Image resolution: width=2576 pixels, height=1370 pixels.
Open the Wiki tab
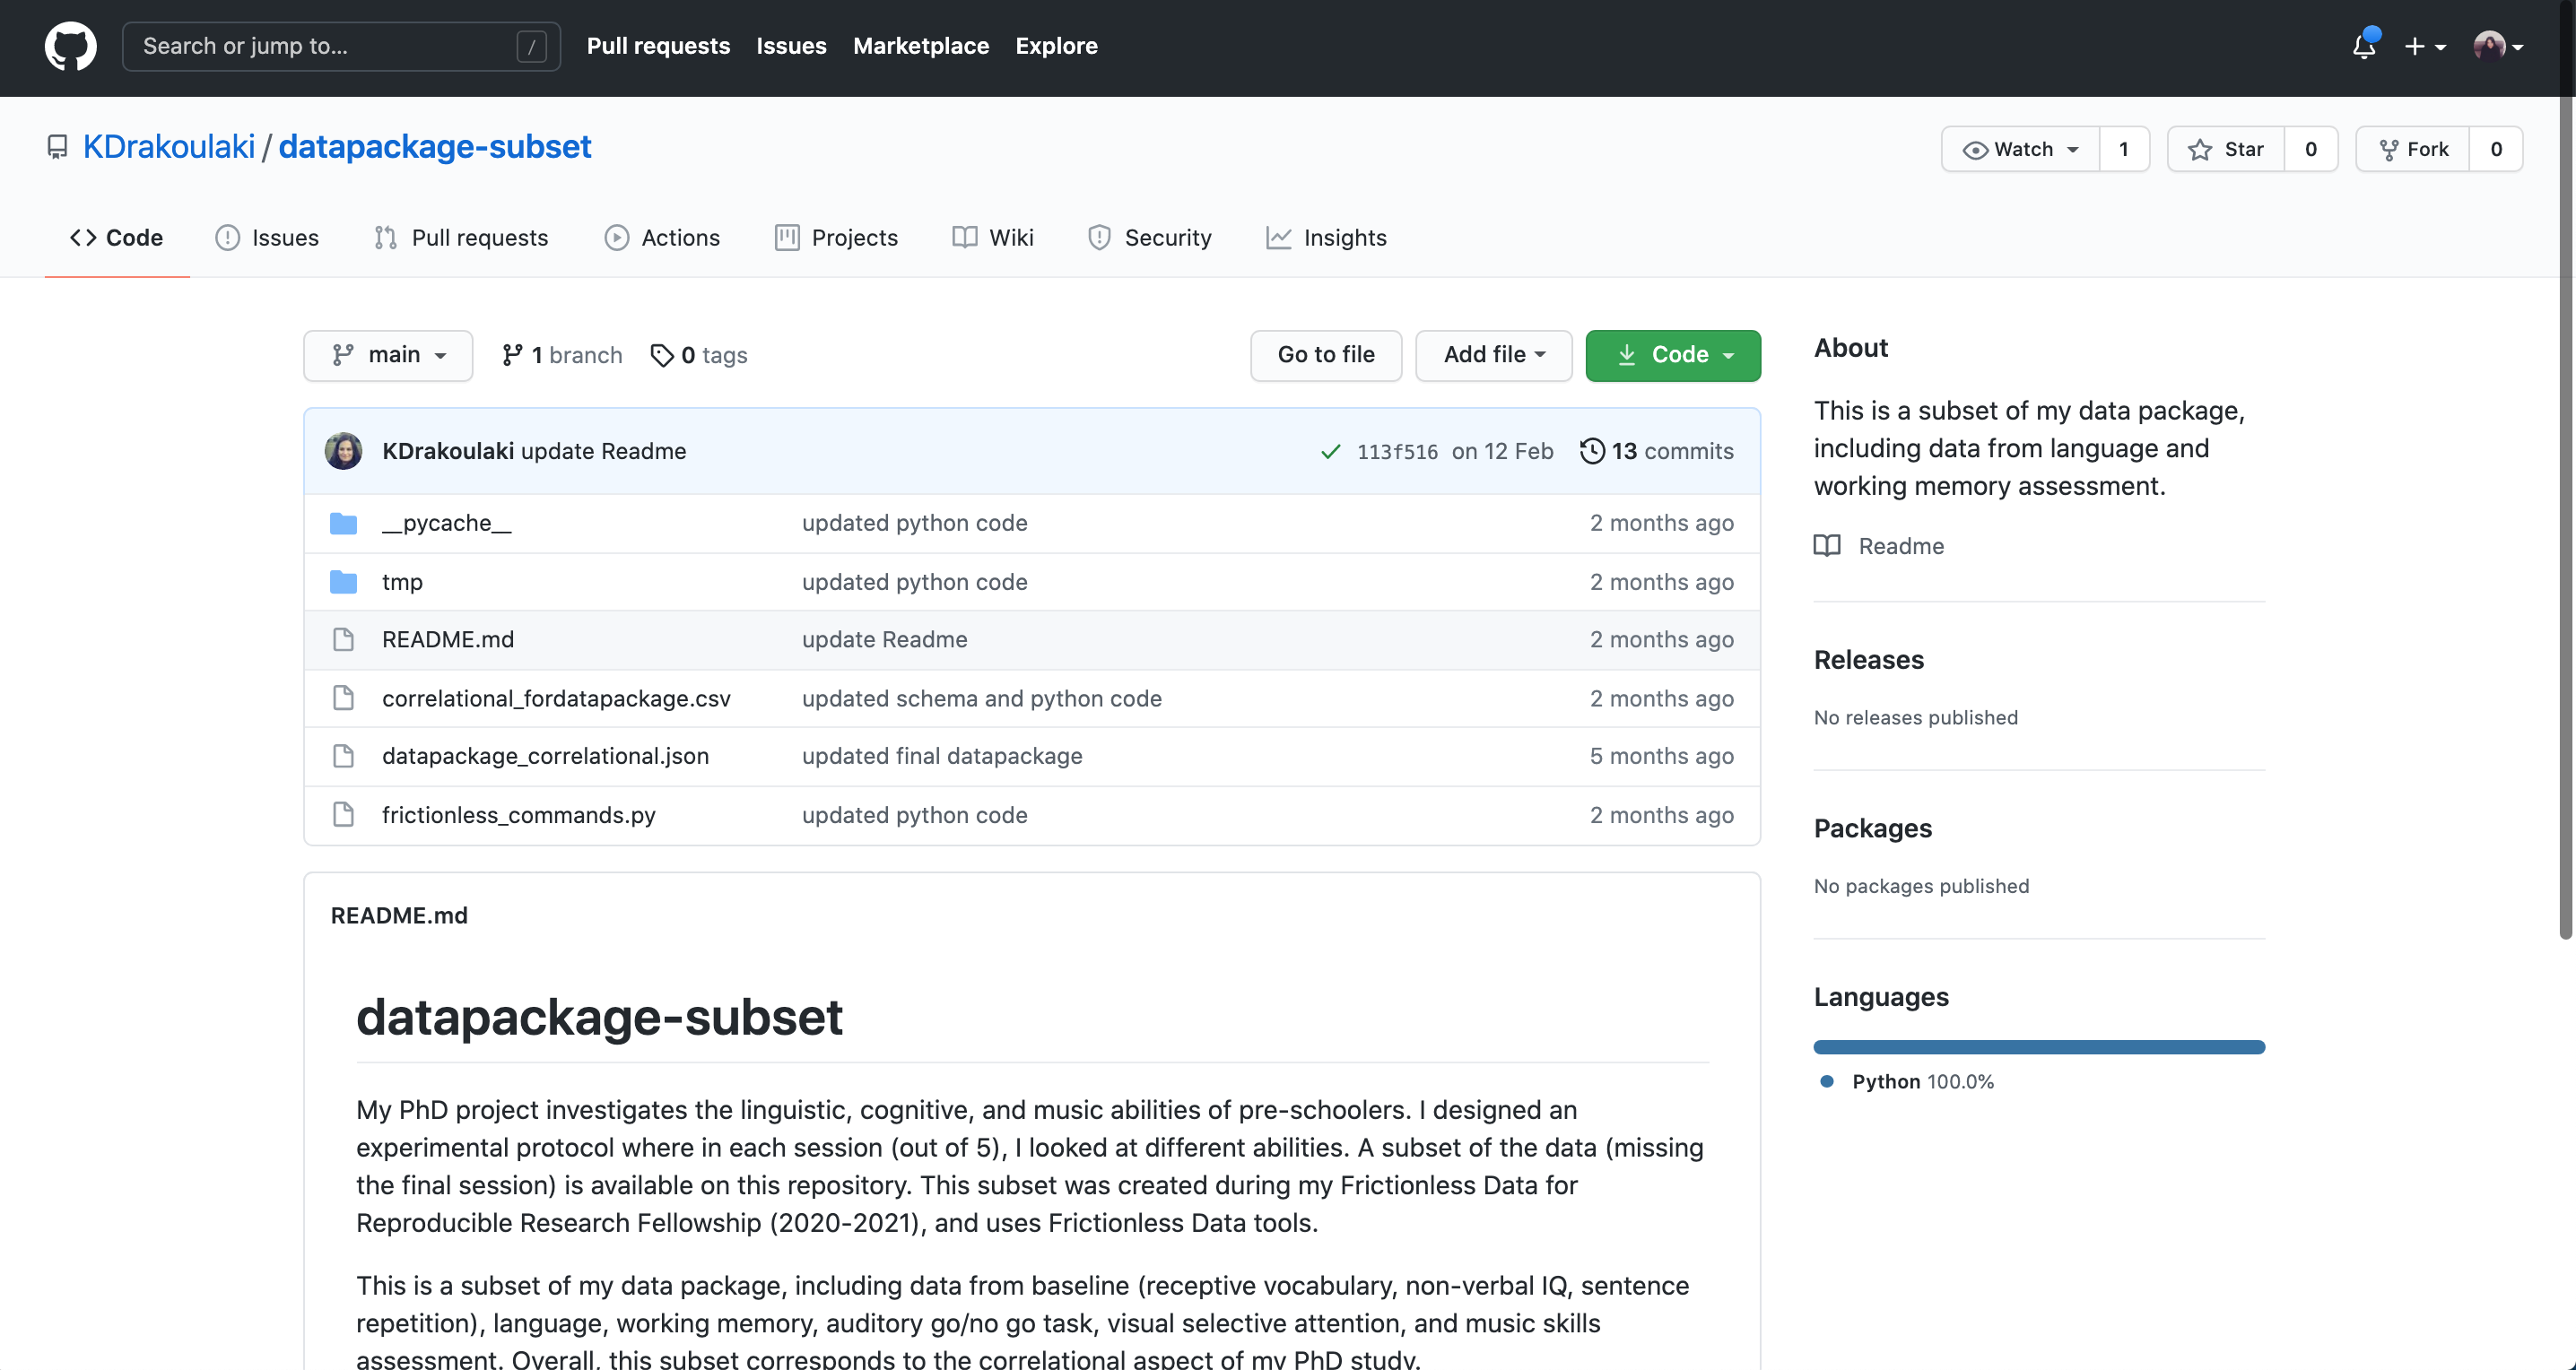click(x=993, y=238)
